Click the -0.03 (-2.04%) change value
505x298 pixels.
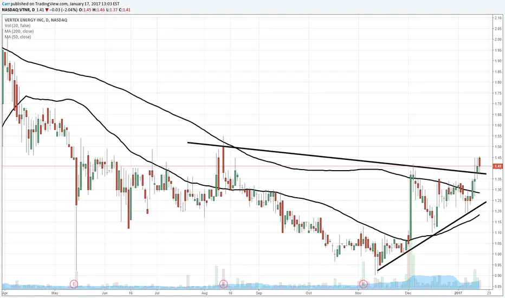tap(63, 10)
